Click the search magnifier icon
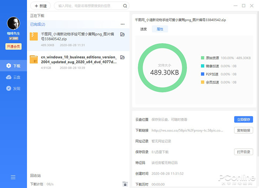 (125, 6)
